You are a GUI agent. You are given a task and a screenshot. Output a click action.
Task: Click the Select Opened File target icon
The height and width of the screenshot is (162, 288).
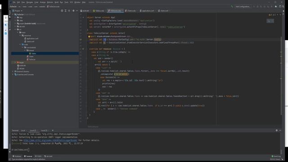pos(62,11)
